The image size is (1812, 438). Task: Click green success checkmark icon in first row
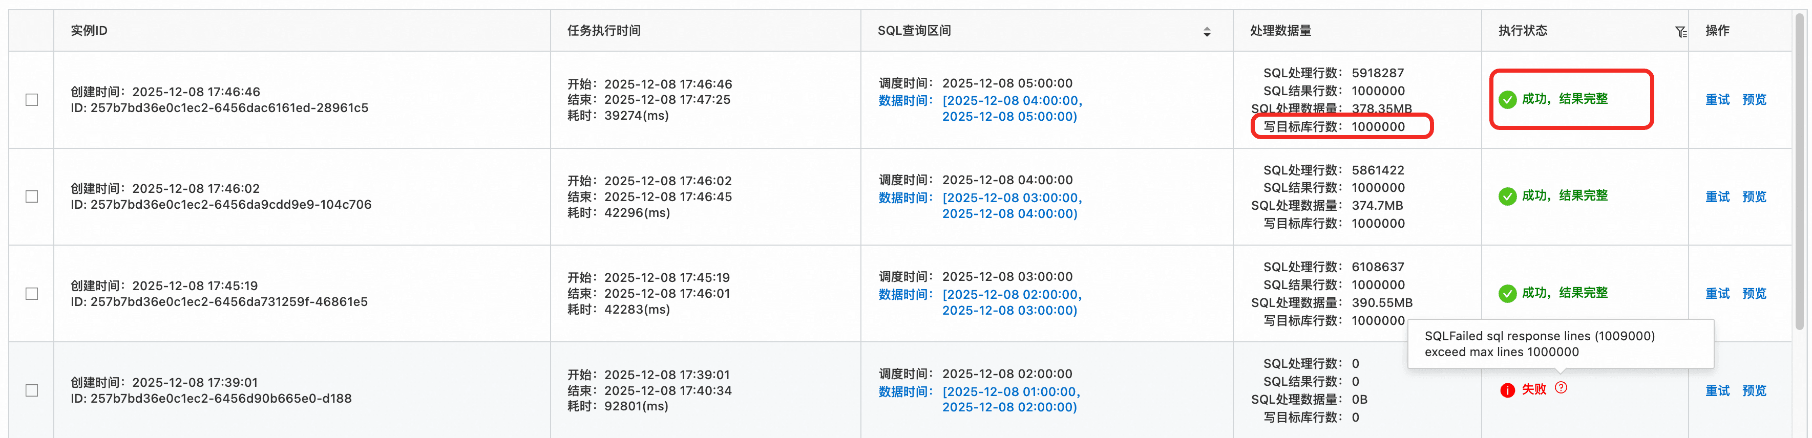click(1507, 100)
